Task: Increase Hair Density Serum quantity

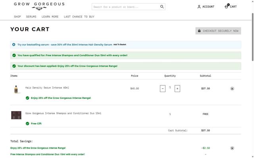Action: (177, 89)
